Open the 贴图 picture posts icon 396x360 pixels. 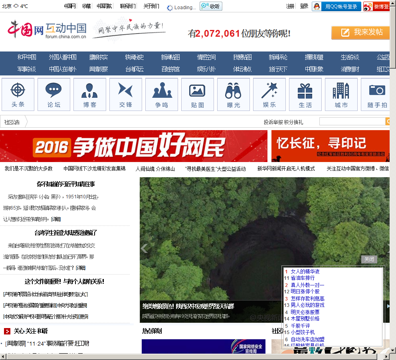pyautogui.click(x=198, y=95)
